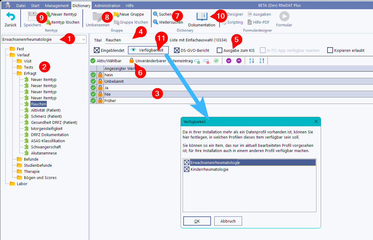Click the Abbruch button

(228, 221)
